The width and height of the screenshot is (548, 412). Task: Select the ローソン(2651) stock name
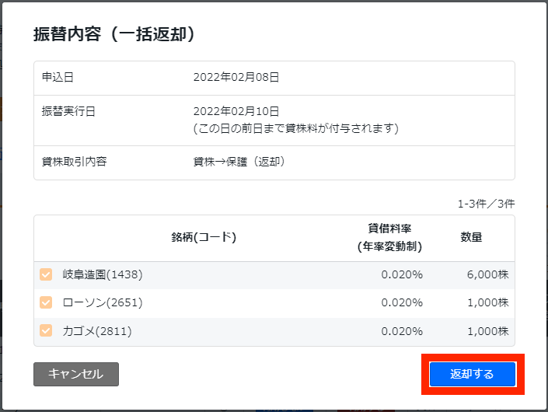(x=103, y=302)
